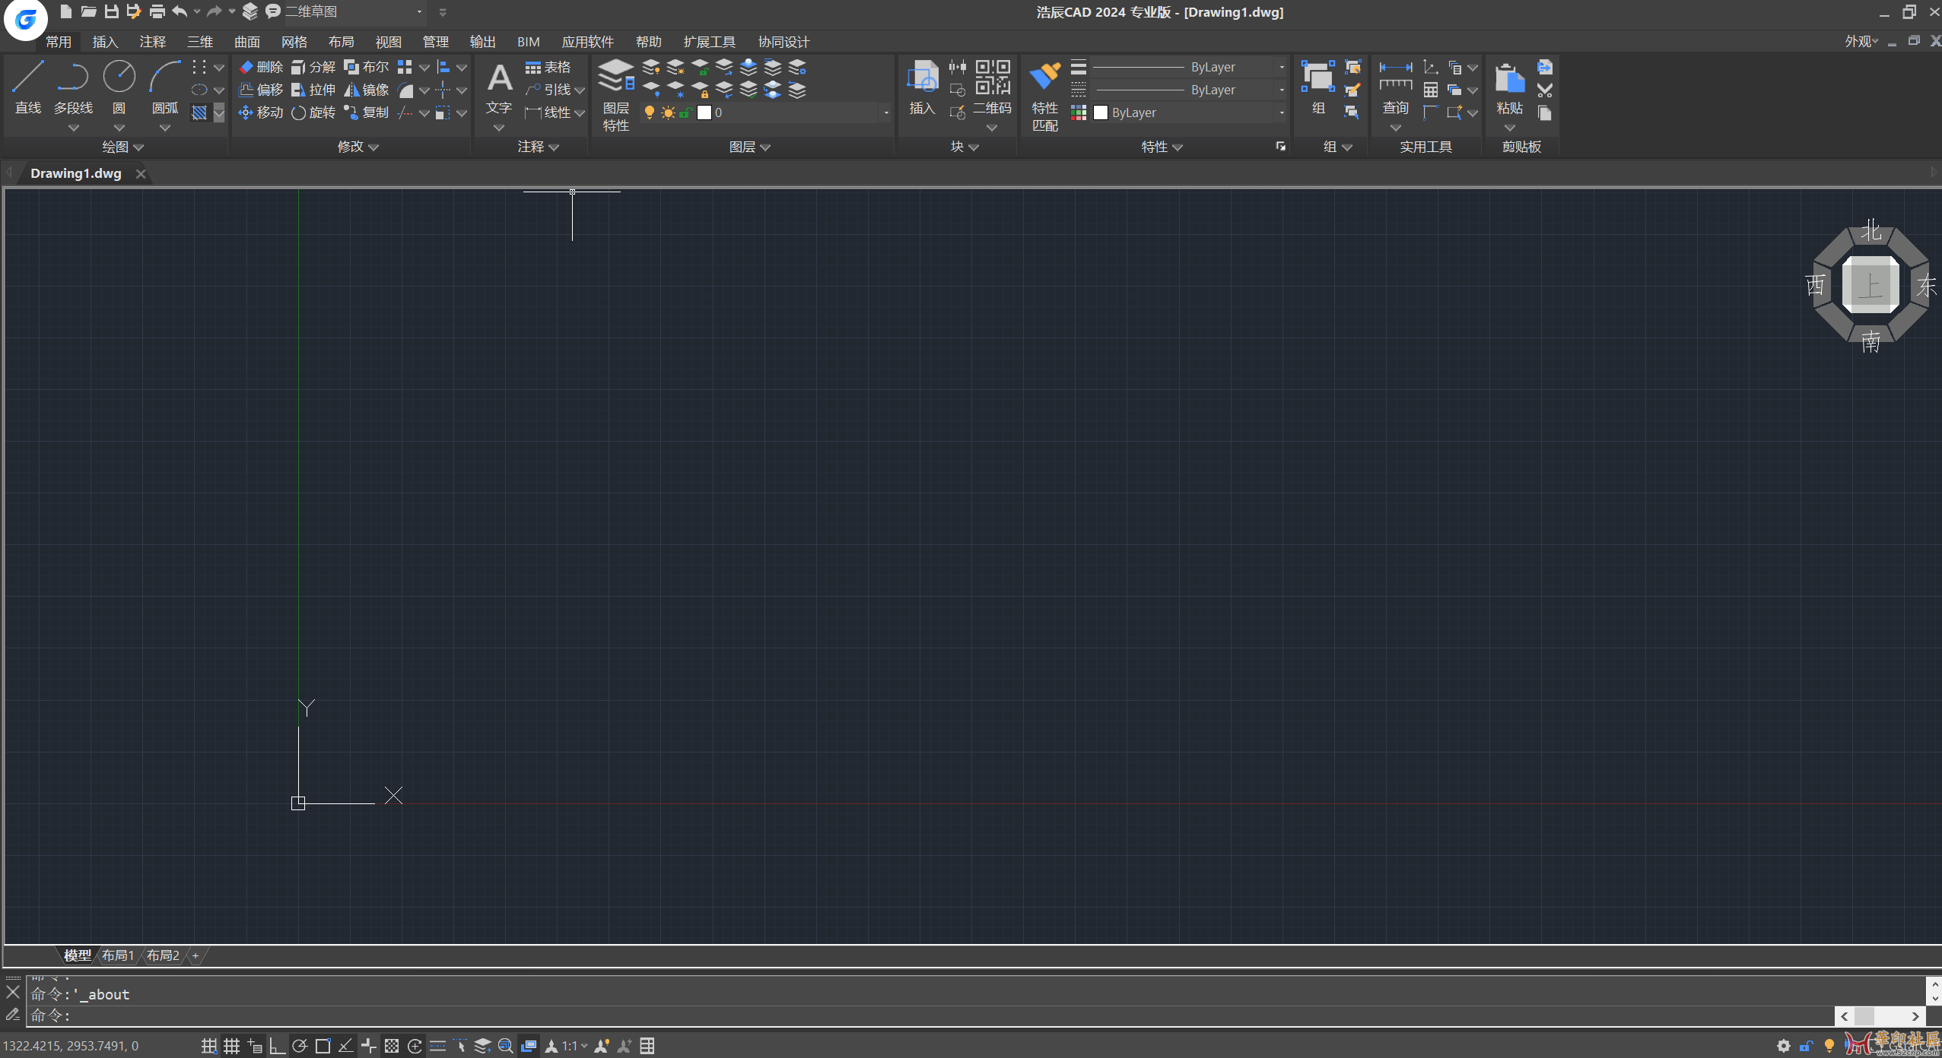Toggle grid display in status bar
The image size is (1942, 1058).
pyautogui.click(x=232, y=1046)
